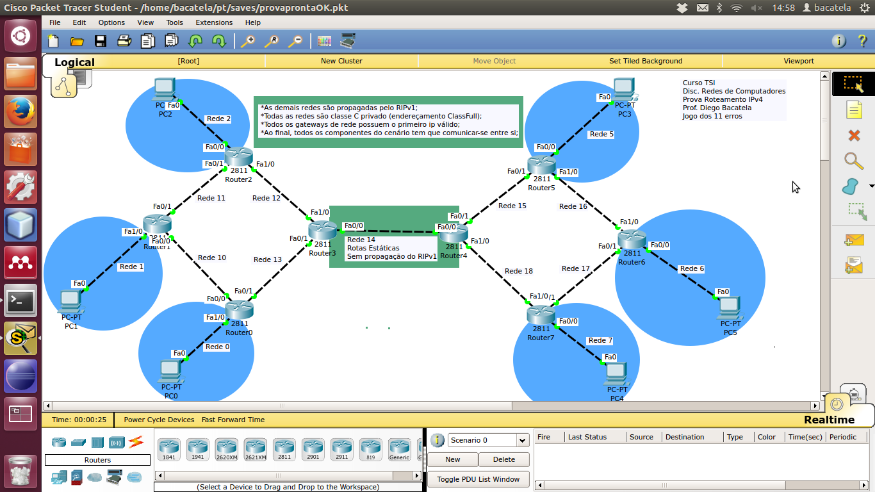Click the Resize Shape tool

pyautogui.click(x=856, y=212)
